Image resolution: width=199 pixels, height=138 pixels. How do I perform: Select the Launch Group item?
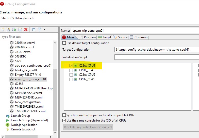(x=20, y=116)
